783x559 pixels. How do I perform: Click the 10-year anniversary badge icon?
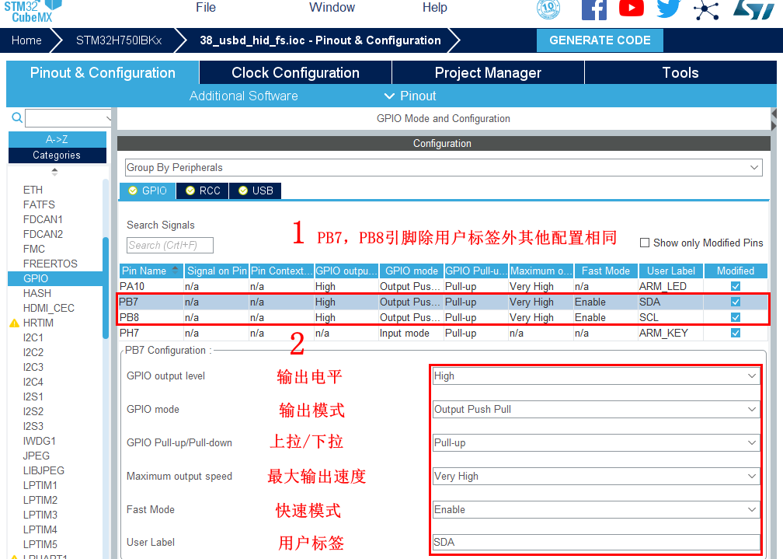tap(548, 9)
